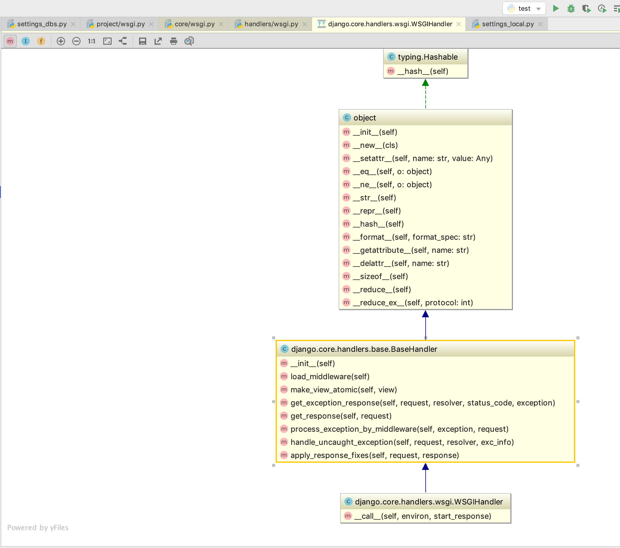Zoom out of the diagram

(x=76, y=41)
